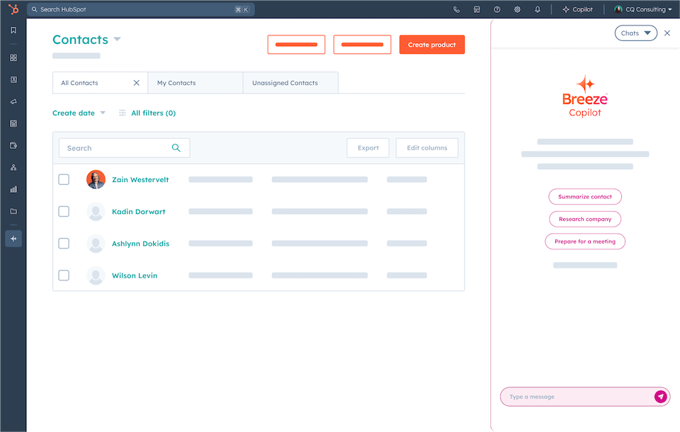Click Zain Westervelt's avatar photo
The width and height of the screenshot is (680, 432).
[96, 180]
